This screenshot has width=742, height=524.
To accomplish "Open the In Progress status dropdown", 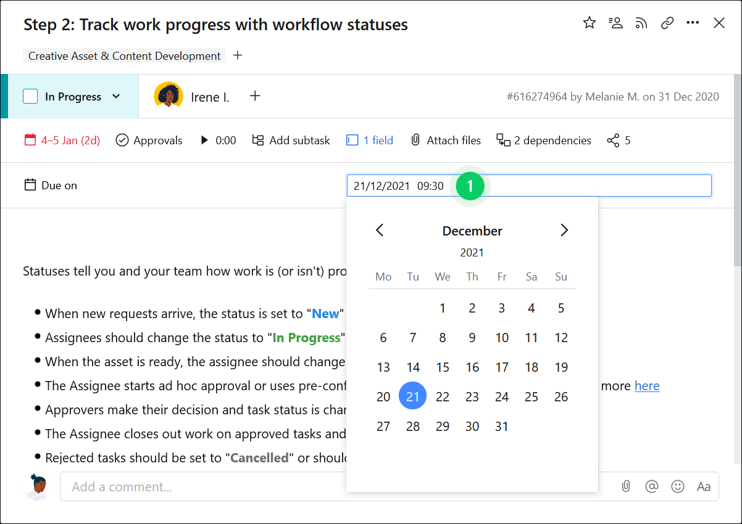I will coord(116,96).
